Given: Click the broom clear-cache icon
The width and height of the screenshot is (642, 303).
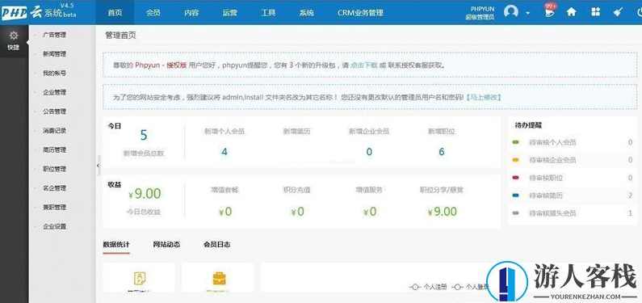Looking at the screenshot, I should point(618,12).
